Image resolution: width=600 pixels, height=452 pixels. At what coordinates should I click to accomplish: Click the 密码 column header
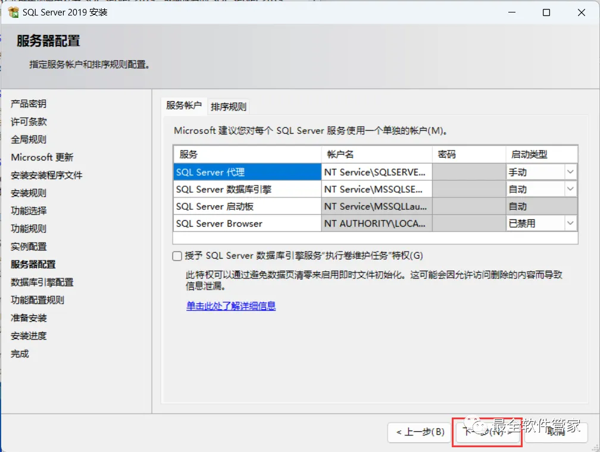coord(469,154)
